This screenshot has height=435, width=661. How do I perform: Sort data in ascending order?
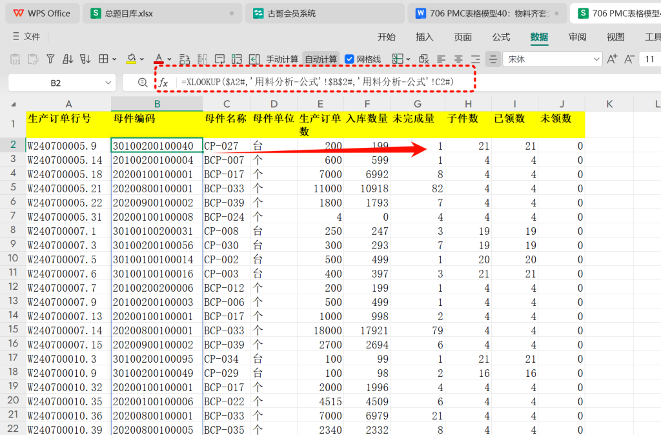(x=67, y=59)
